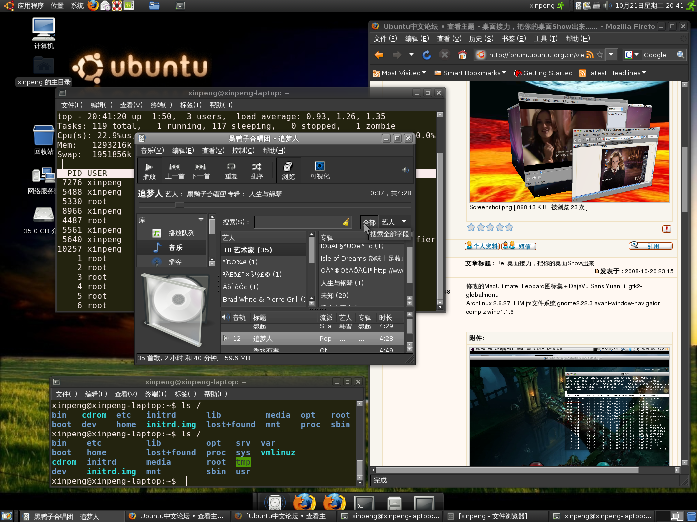Click the Rhythmbox volume speaker icon
Viewport: 697px width, 522px height.
coord(405,170)
